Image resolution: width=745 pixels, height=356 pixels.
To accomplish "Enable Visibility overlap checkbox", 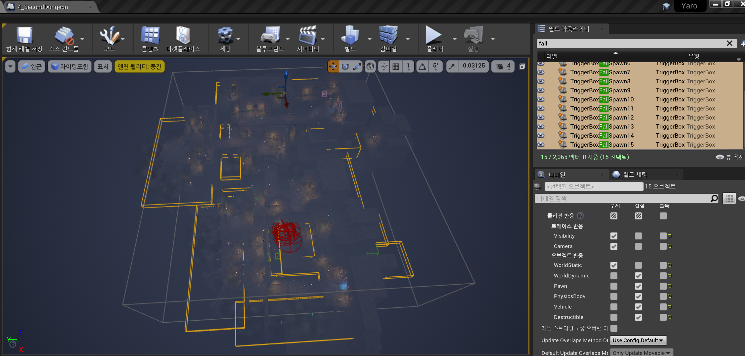I will click(638, 236).
